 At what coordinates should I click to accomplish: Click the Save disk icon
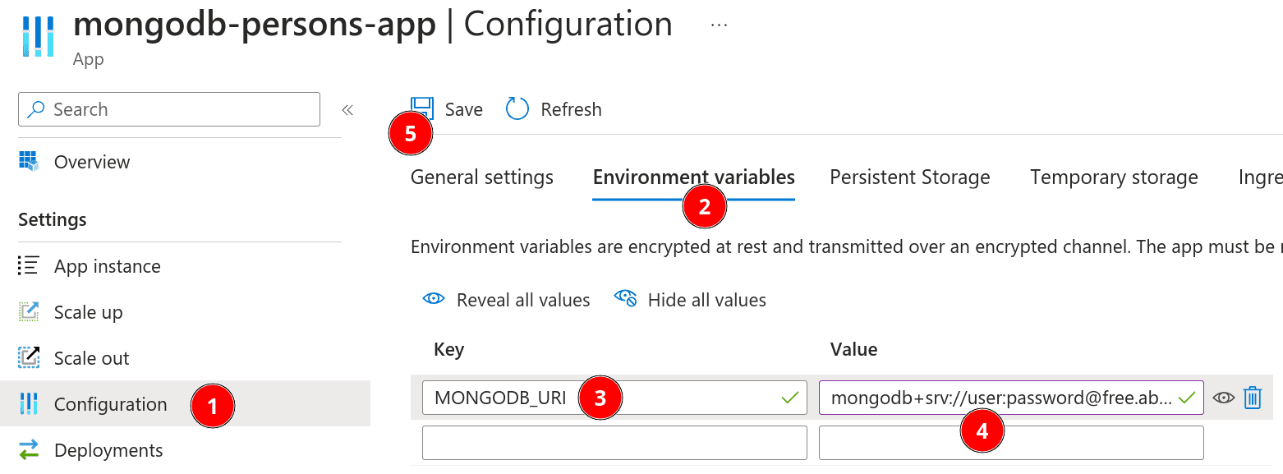click(x=422, y=108)
